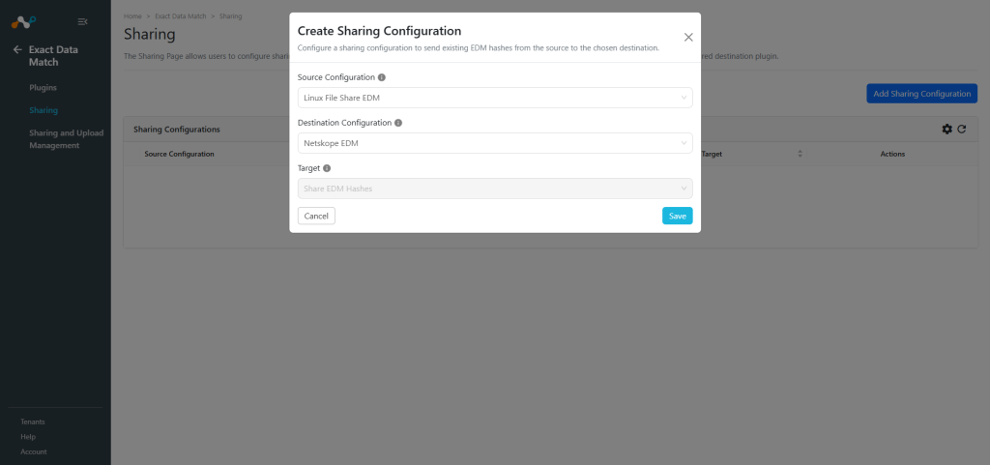
Task: Expand the Target Share EDM Hashes dropdown
Action: pyautogui.click(x=495, y=189)
